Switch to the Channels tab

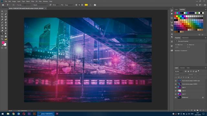[x=182, y=68]
